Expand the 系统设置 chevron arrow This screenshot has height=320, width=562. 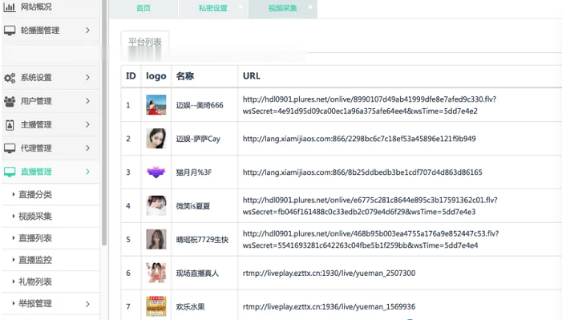87,78
